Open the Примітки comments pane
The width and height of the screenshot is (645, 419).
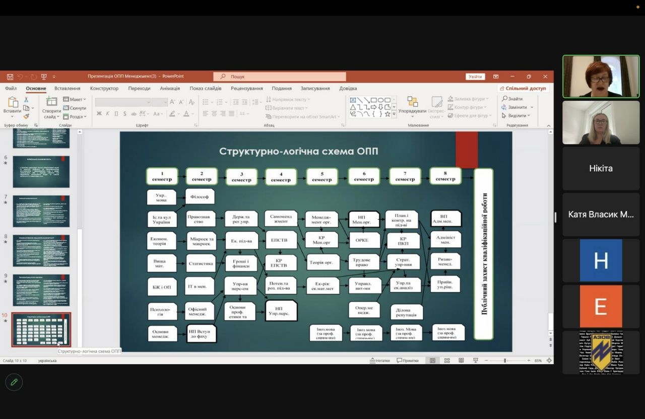pyautogui.click(x=408, y=361)
